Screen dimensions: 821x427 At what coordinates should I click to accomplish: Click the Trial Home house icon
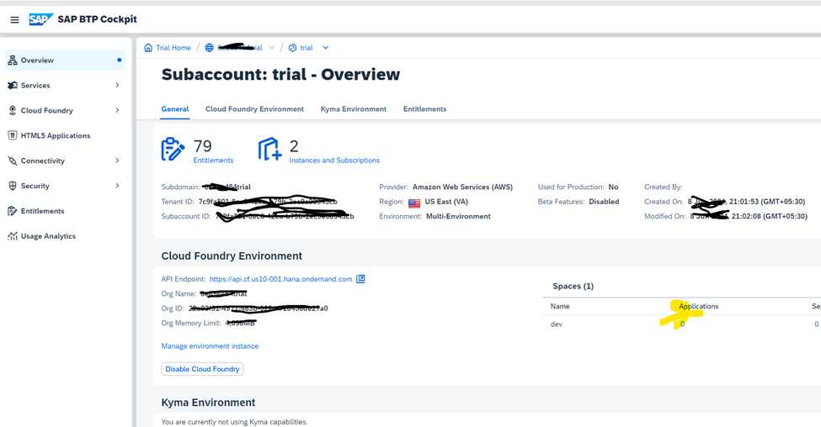pos(148,48)
